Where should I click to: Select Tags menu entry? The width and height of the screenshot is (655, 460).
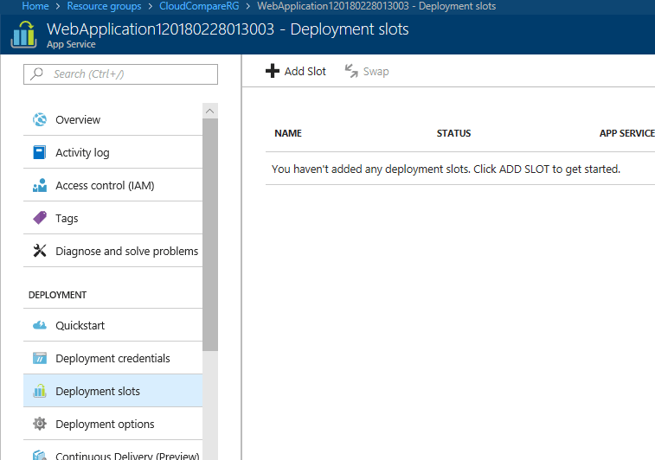(112, 218)
